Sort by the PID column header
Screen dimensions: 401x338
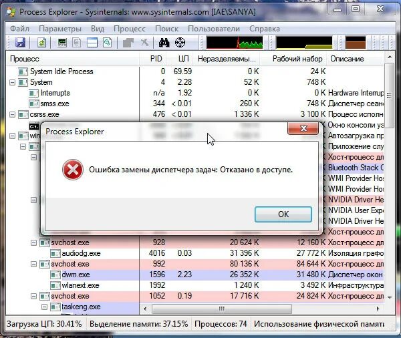[x=153, y=59]
